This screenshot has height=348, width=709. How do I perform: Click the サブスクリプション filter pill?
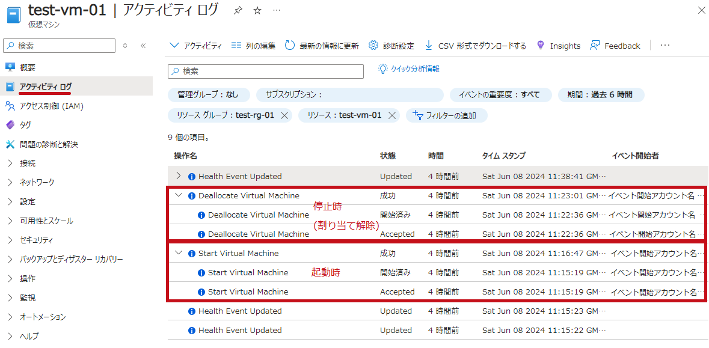pos(349,95)
